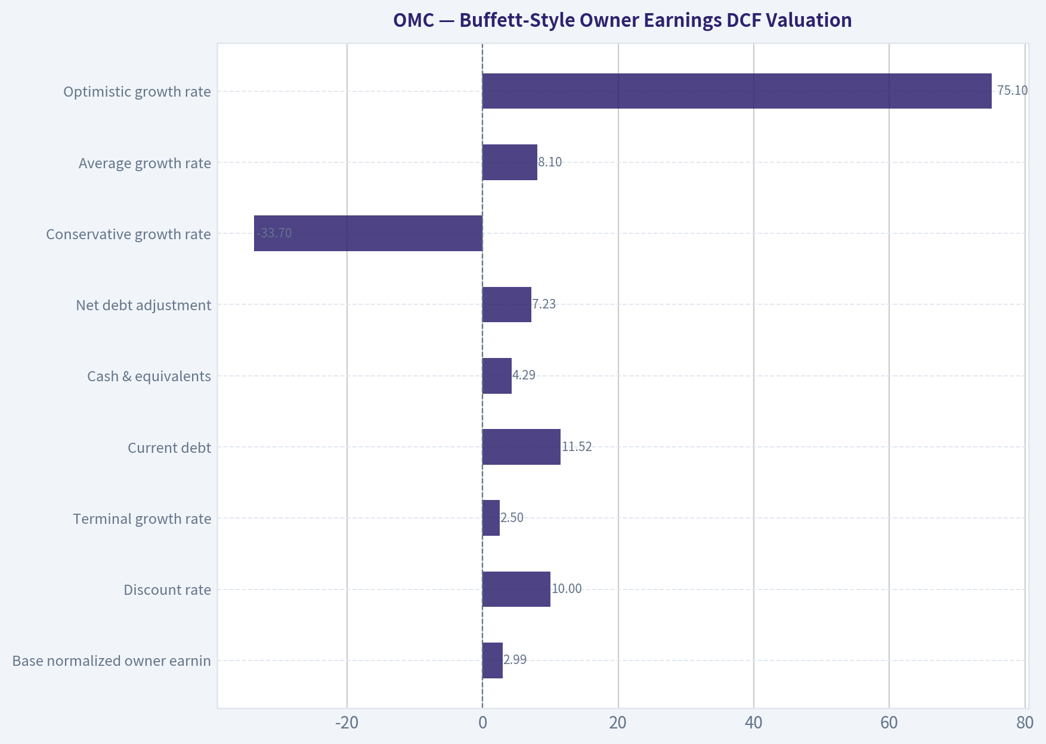1046x744 pixels.
Task: Click the 20 x-axis tick label
Action: tap(618, 723)
